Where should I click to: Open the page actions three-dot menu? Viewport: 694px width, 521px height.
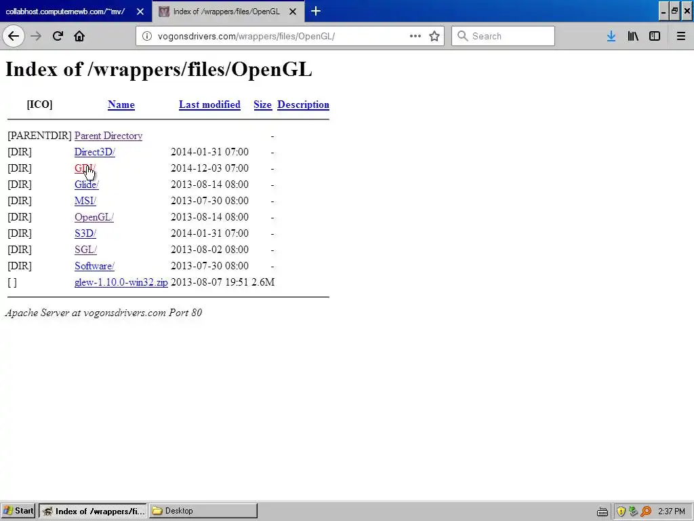415,36
